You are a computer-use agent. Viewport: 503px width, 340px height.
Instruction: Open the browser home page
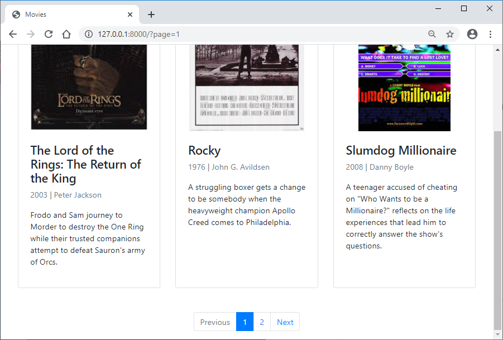click(66, 34)
